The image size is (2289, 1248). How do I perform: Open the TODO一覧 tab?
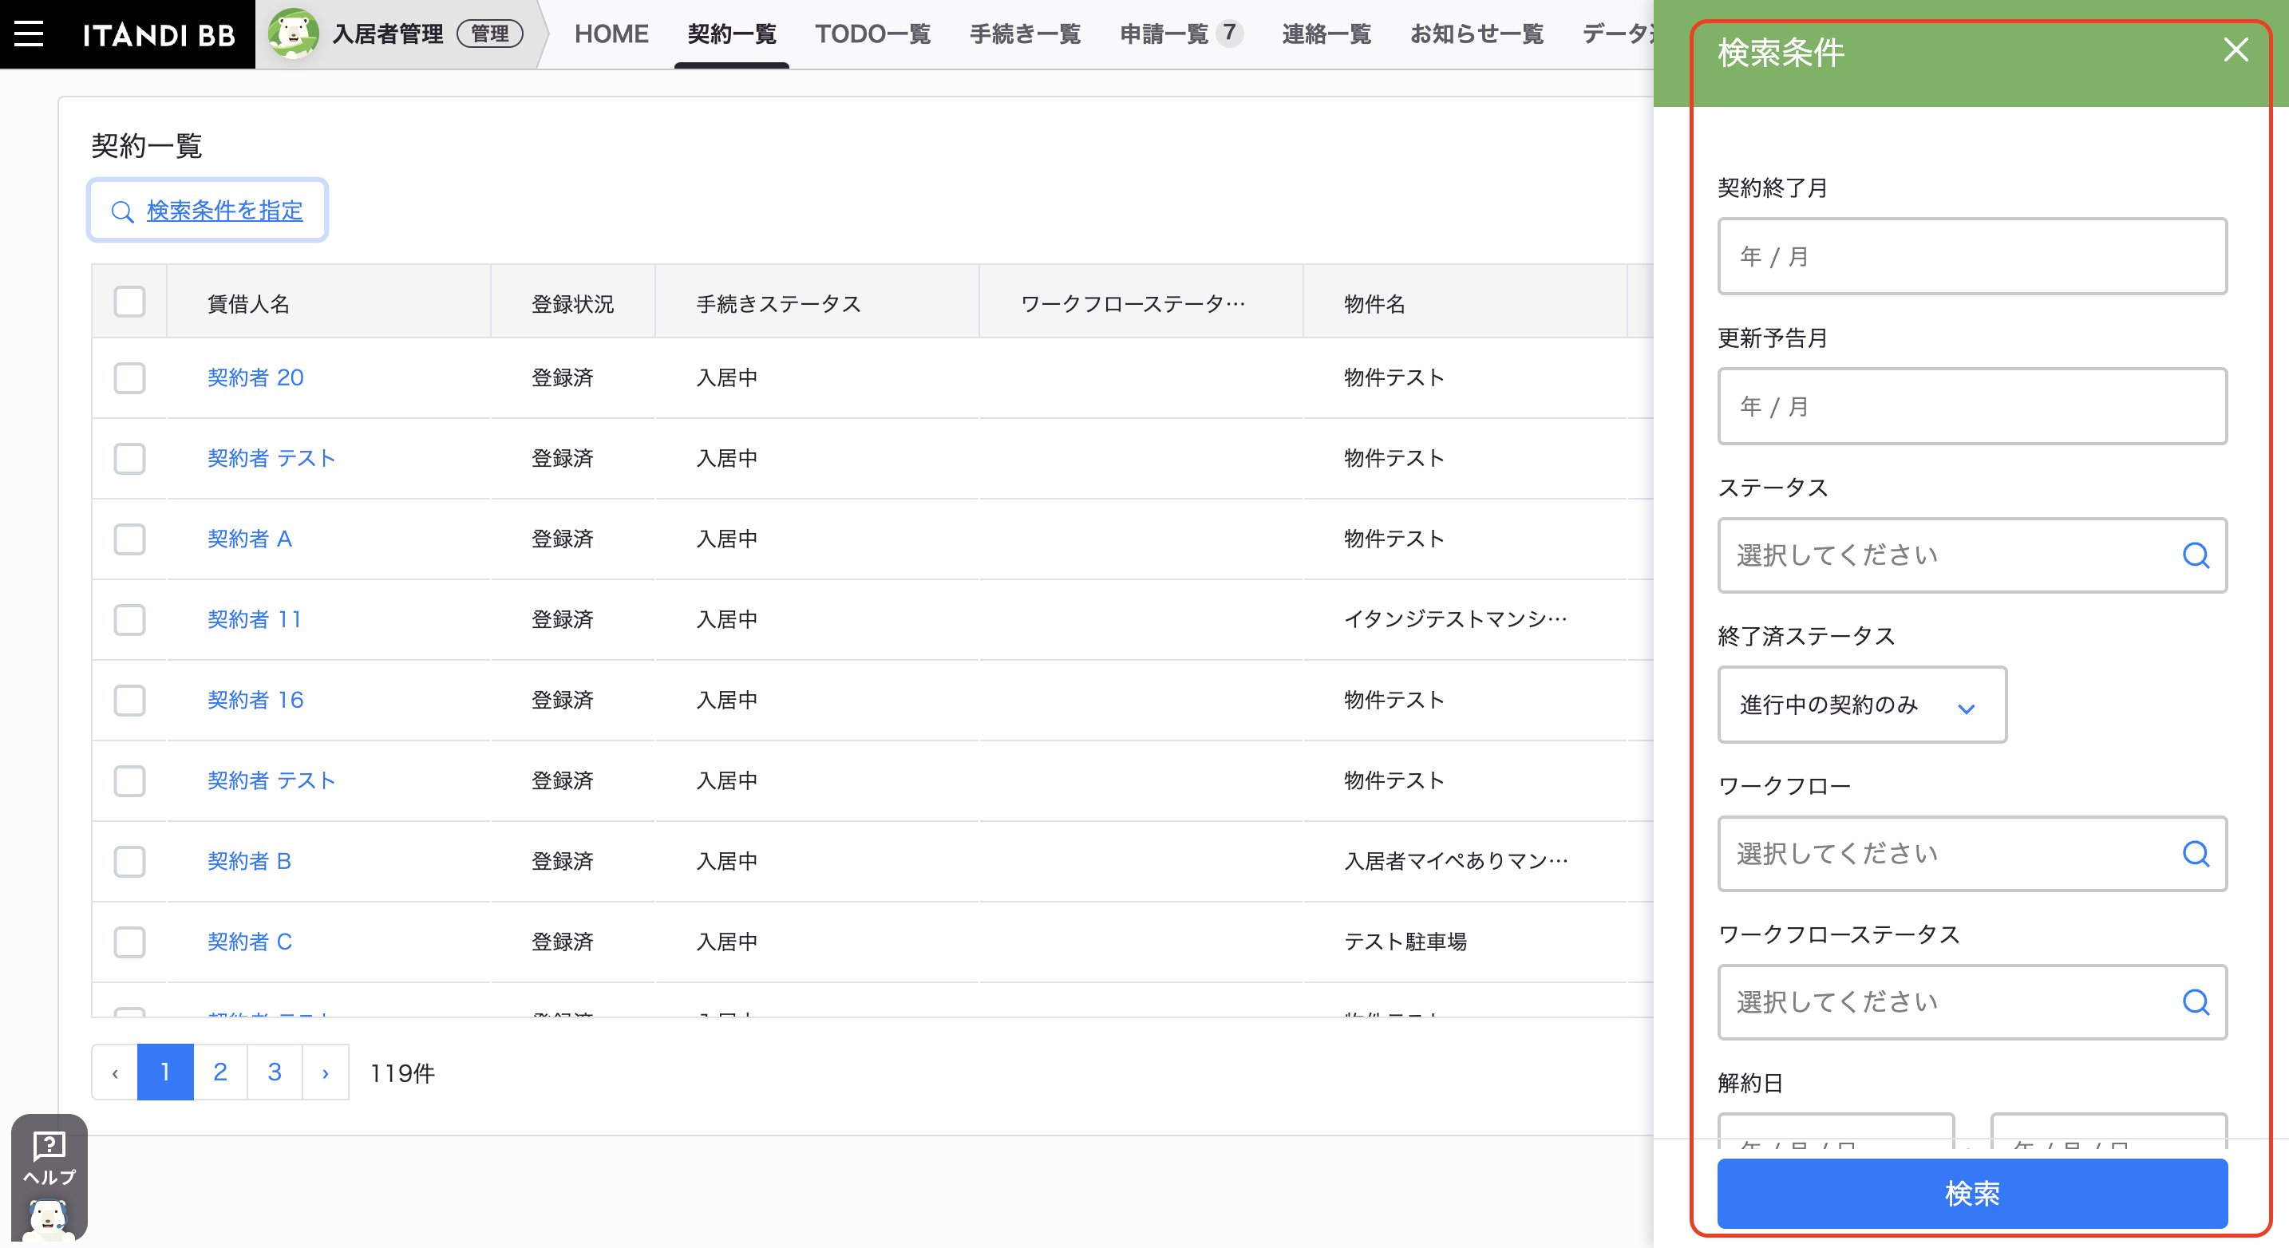872,34
